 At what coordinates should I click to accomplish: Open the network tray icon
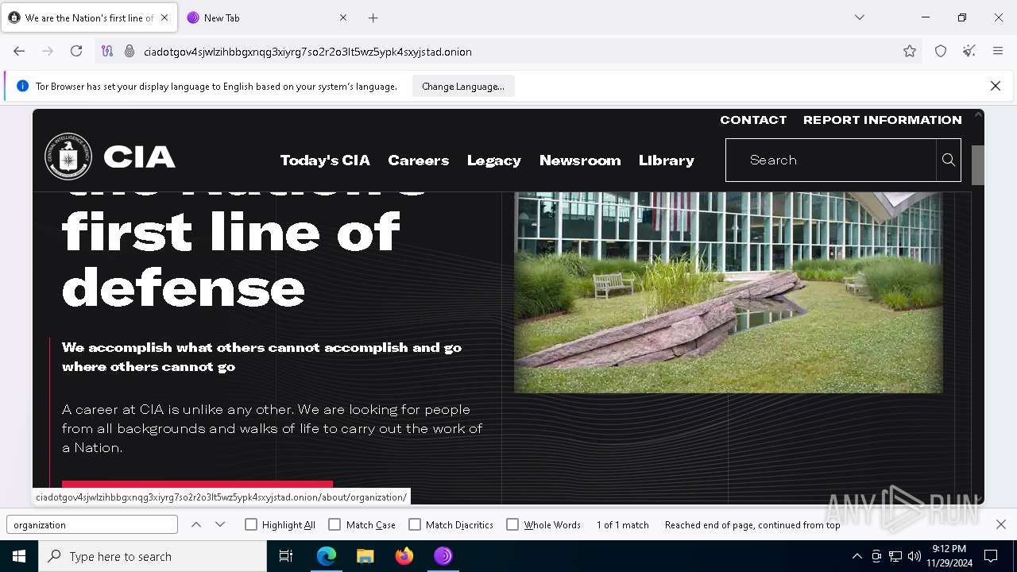[895, 556]
